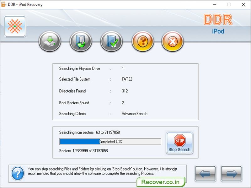Click the Directories Found count 312
251x188 pixels.
125,91
